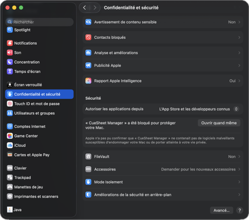
Task: Click the Clavier label in the sidebar
Action: (20, 168)
